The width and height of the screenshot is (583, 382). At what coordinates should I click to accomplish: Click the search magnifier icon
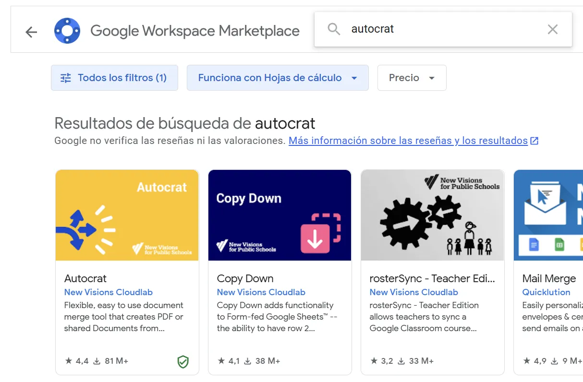coord(334,29)
